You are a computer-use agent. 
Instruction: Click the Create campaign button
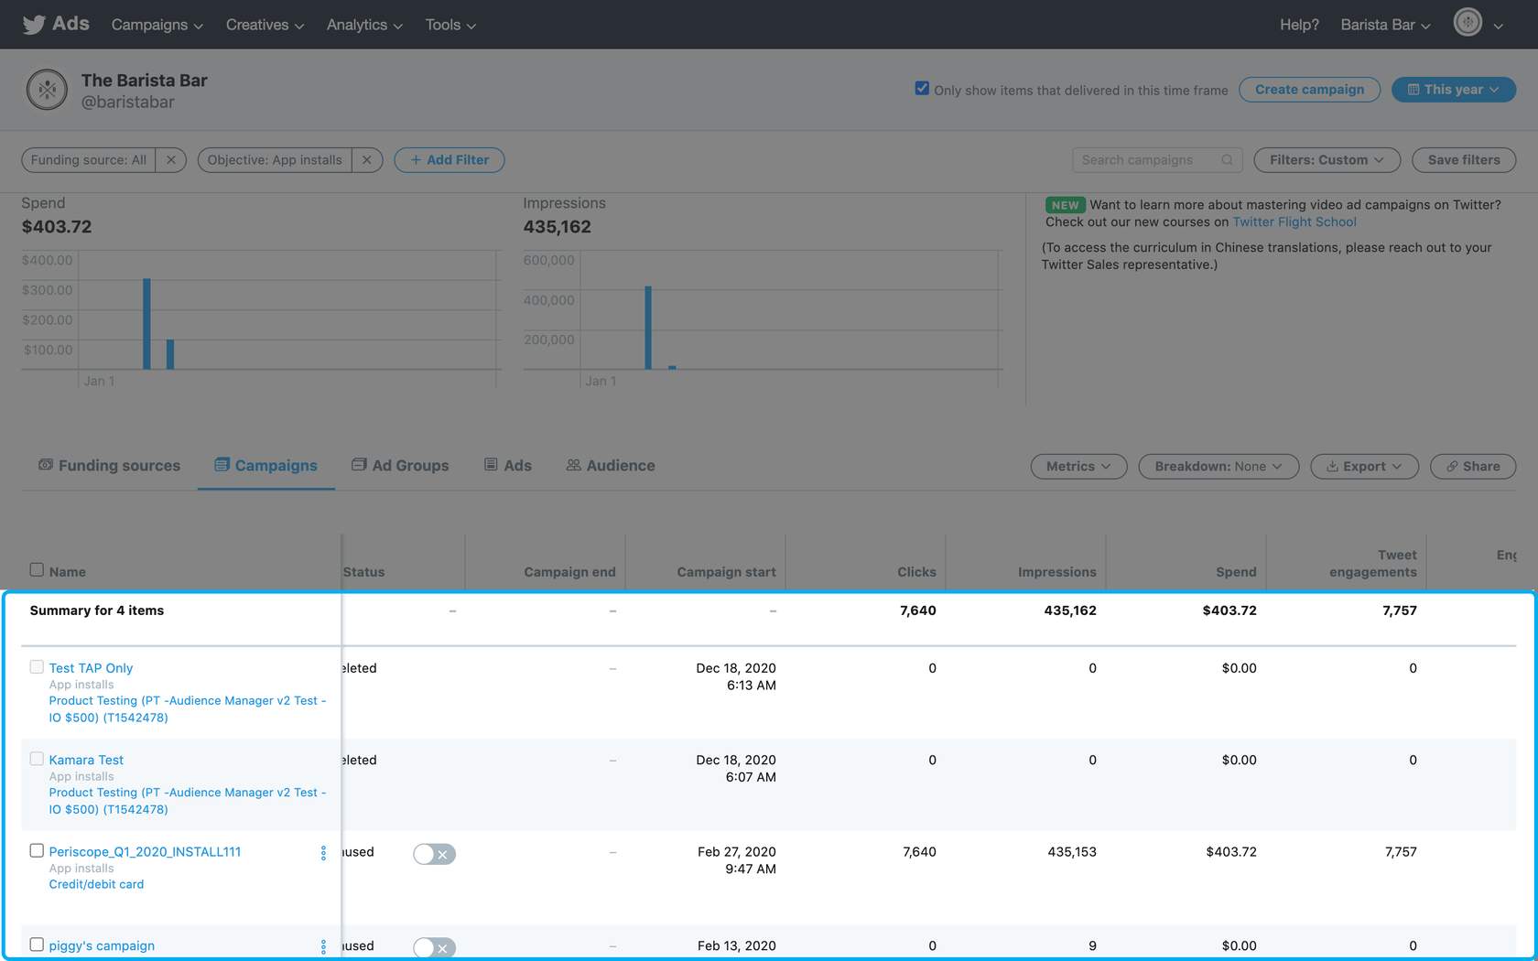tap(1309, 90)
